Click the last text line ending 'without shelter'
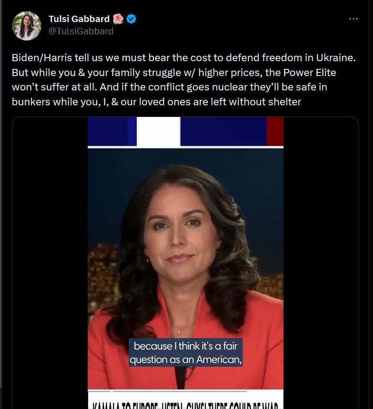The height and width of the screenshot is (409, 373). click(156, 102)
